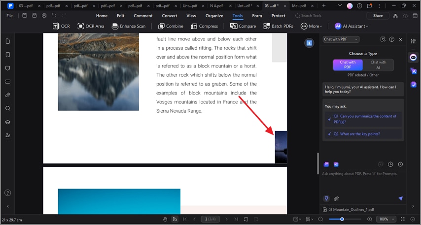The height and width of the screenshot is (225, 421).
Task: Click the zoom out button
Action: 320,219
